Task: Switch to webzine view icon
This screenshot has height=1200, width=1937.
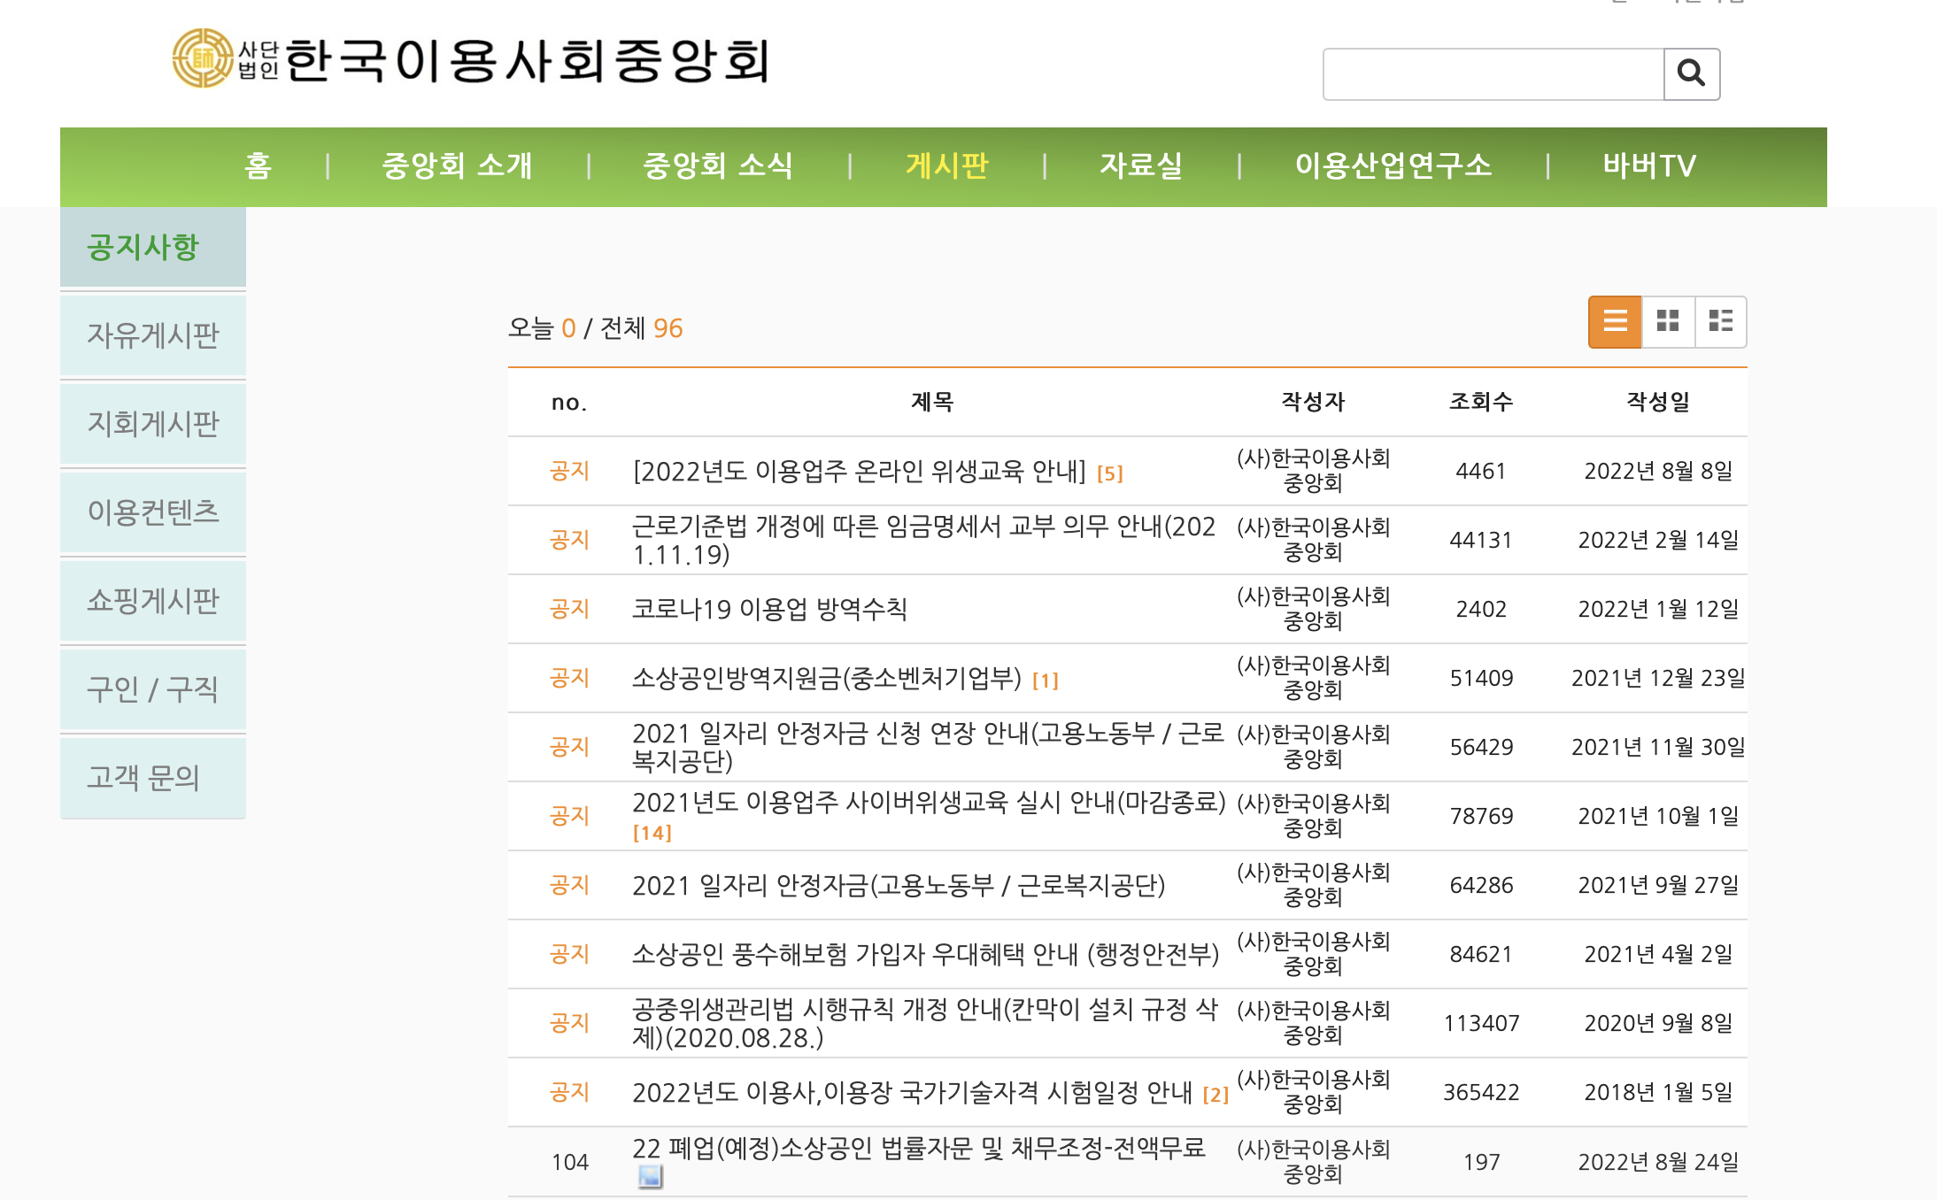Action: pyautogui.click(x=1720, y=321)
